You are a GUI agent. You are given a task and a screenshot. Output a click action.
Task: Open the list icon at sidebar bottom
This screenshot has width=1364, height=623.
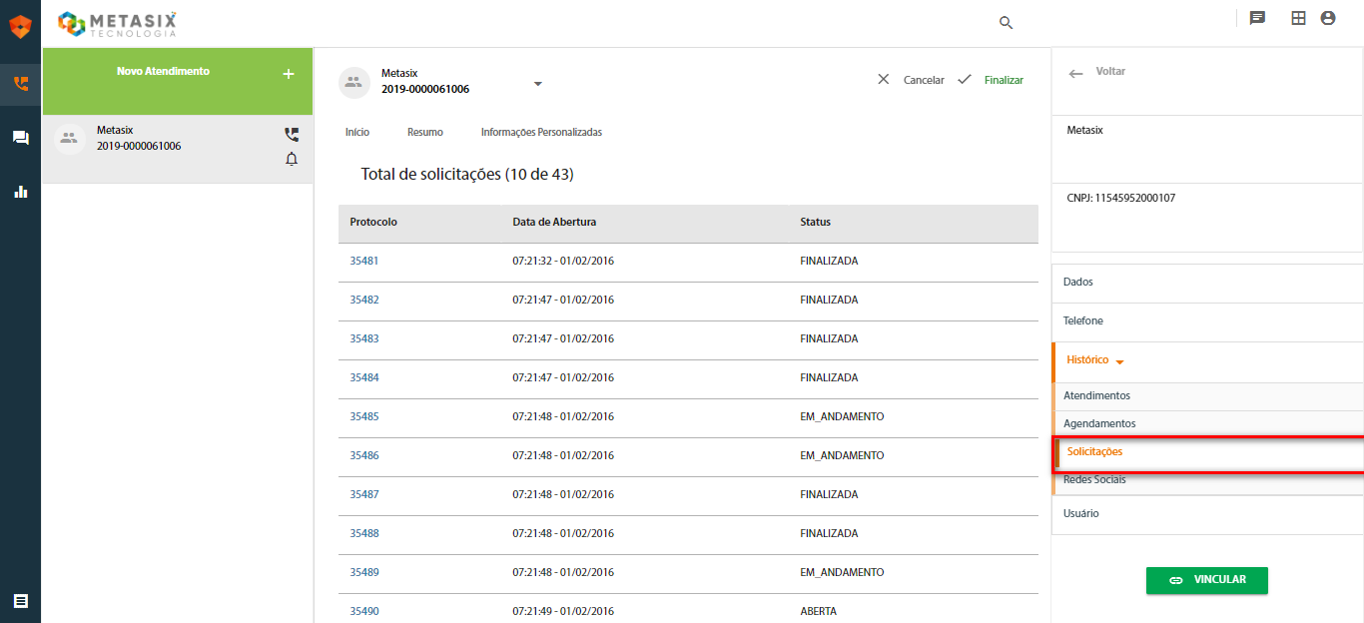pyautogui.click(x=21, y=601)
